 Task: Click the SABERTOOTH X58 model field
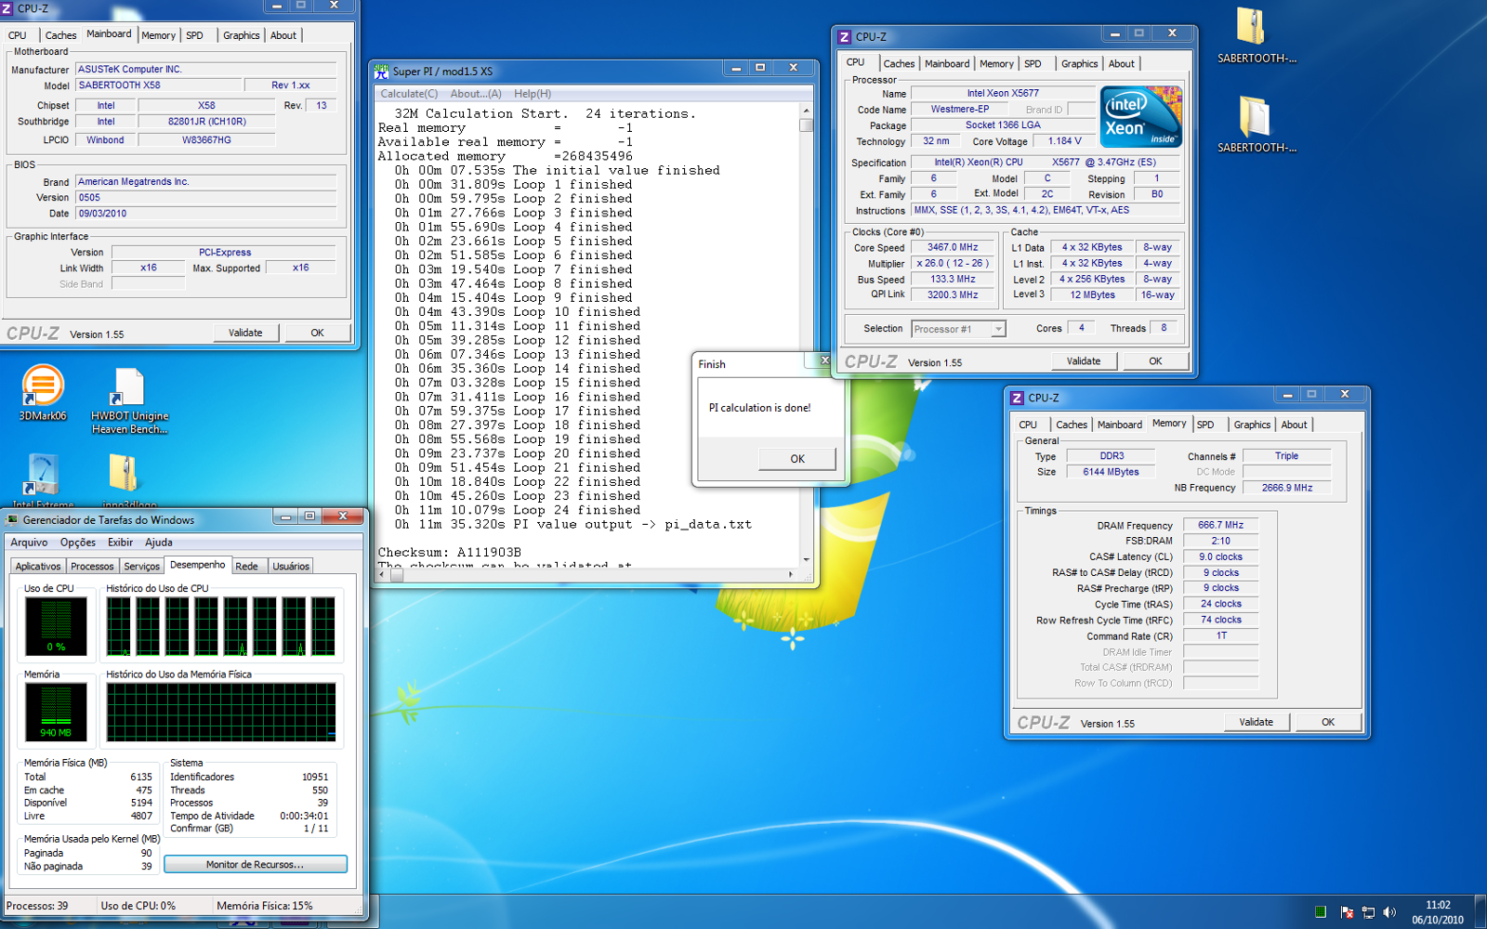[x=158, y=85]
